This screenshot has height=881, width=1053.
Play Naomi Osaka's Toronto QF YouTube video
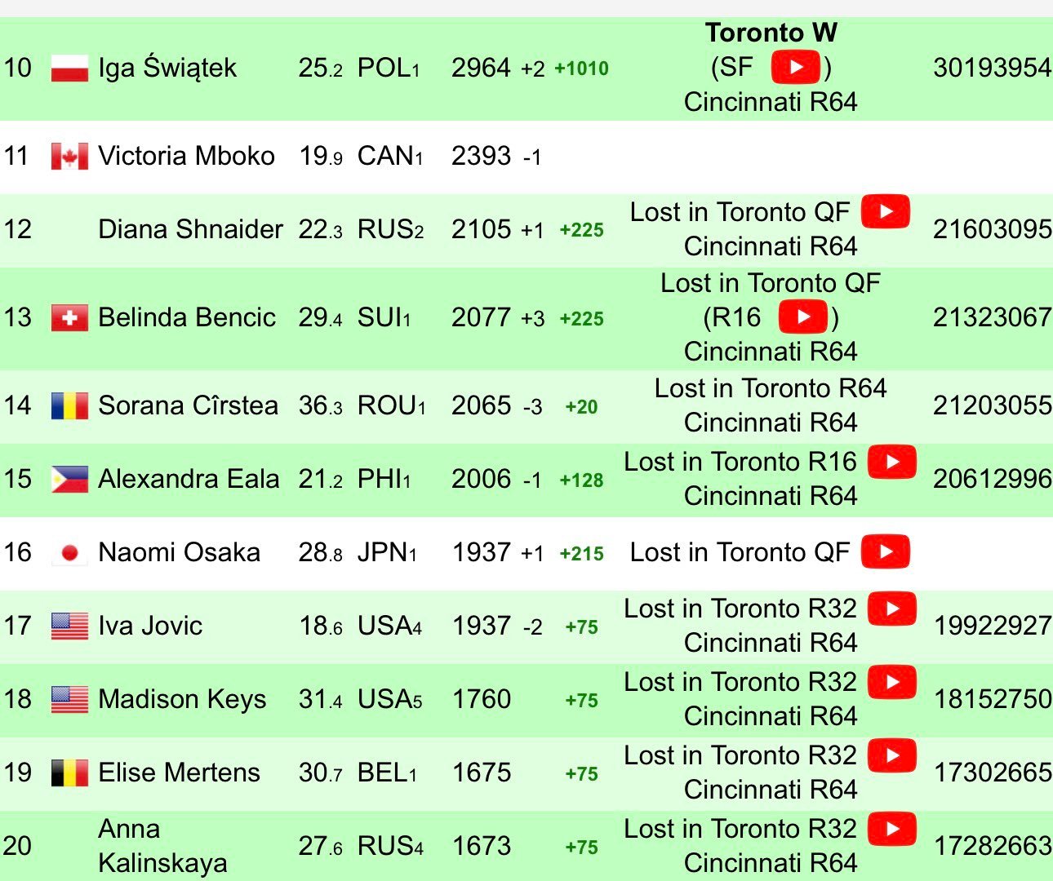point(885,552)
